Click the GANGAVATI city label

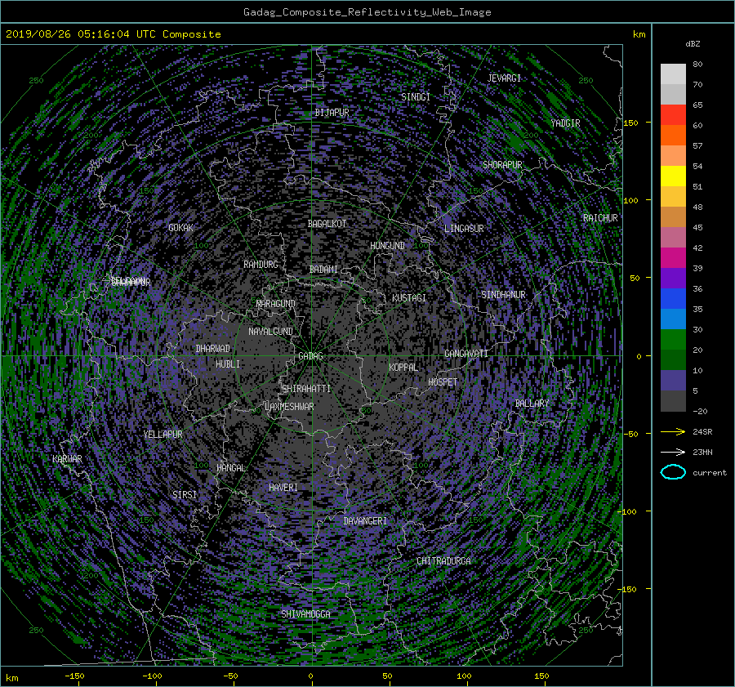pos(466,353)
